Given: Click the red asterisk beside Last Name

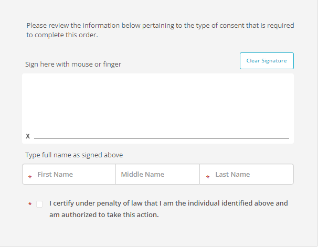Looking at the screenshot, I should click(x=208, y=177).
